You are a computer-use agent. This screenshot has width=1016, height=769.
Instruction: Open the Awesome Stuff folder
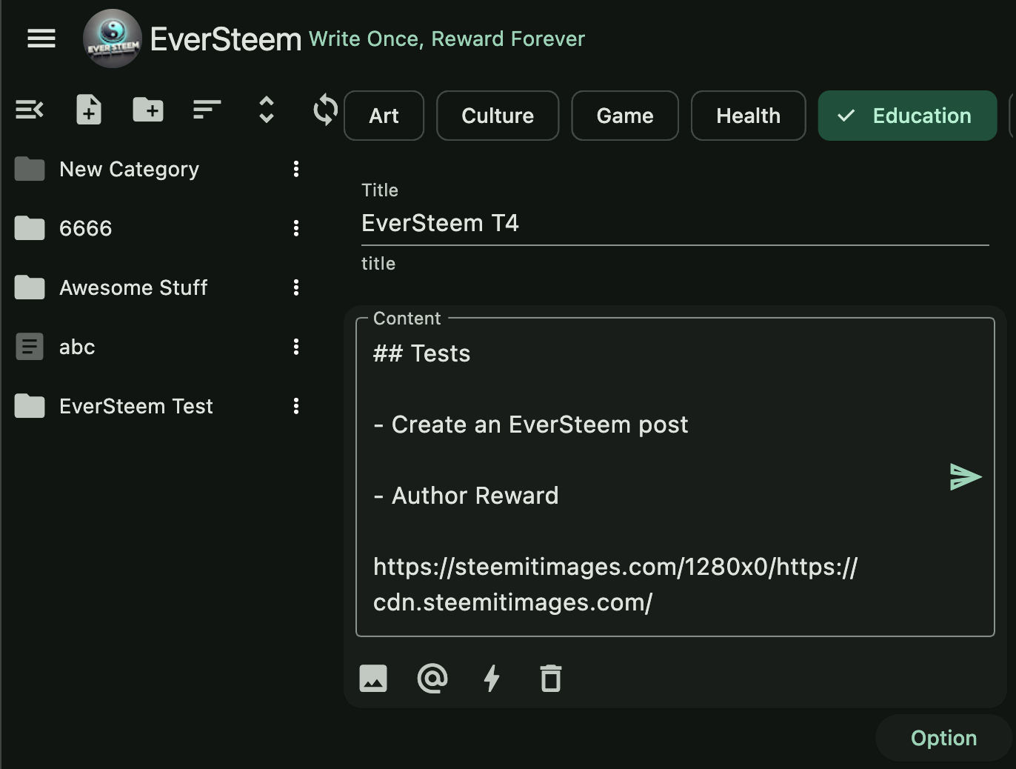click(x=133, y=287)
